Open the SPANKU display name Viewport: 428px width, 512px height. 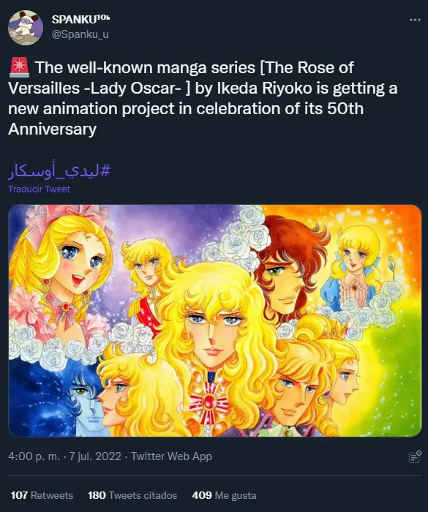point(74,20)
